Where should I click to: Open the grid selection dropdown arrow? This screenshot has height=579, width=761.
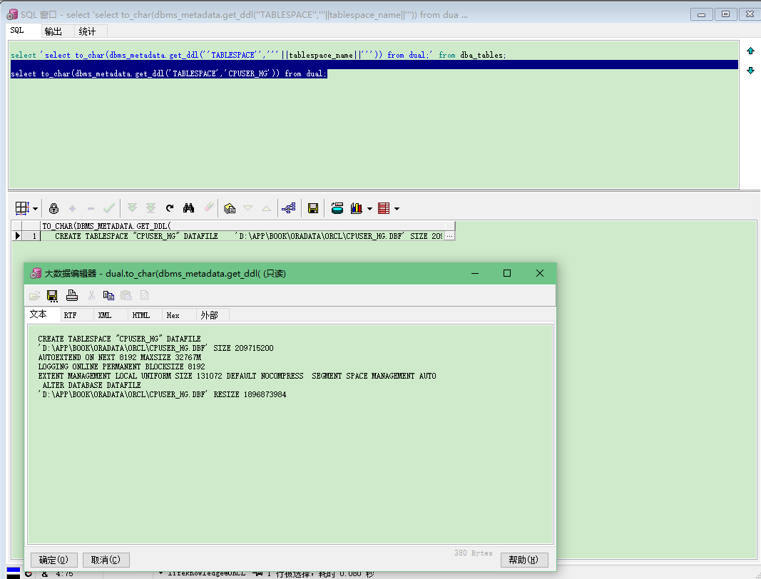tap(36, 209)
